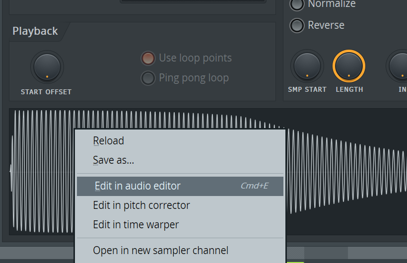This screenshot has width=407, height=263.
Task: Enable Ping pong loop
Action: 148,78
